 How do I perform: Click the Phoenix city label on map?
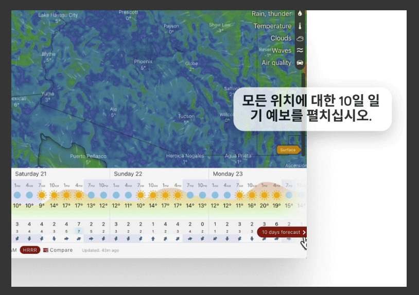pos(143,62)
